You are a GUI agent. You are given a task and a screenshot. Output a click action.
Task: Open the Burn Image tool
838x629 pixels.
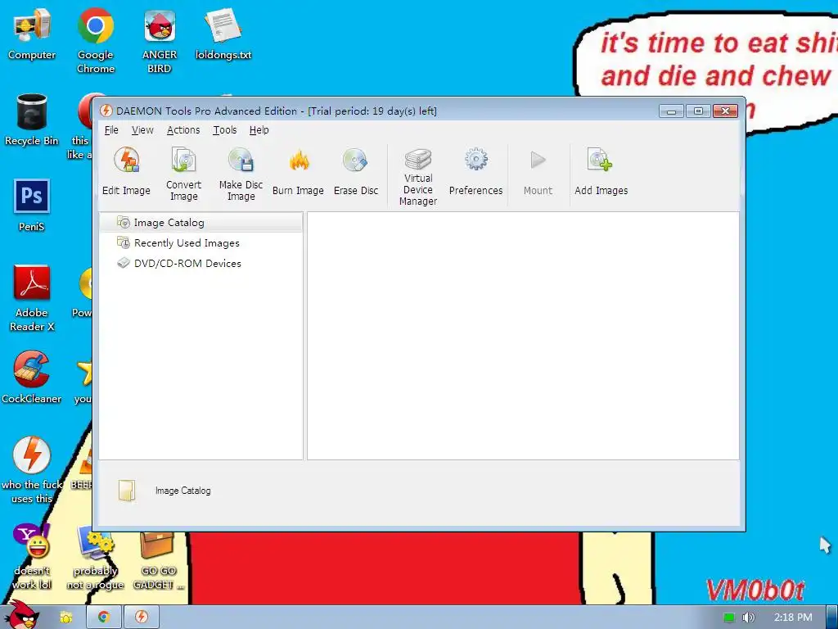[x=298, y=171]
